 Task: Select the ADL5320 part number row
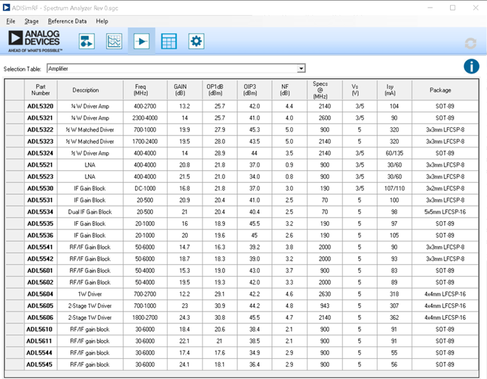click(40, 106)
